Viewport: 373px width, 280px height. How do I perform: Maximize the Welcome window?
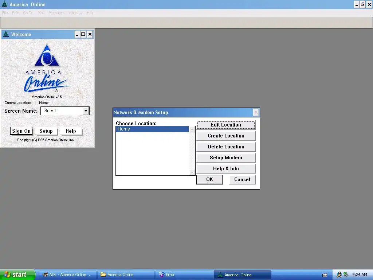point(83,34)
